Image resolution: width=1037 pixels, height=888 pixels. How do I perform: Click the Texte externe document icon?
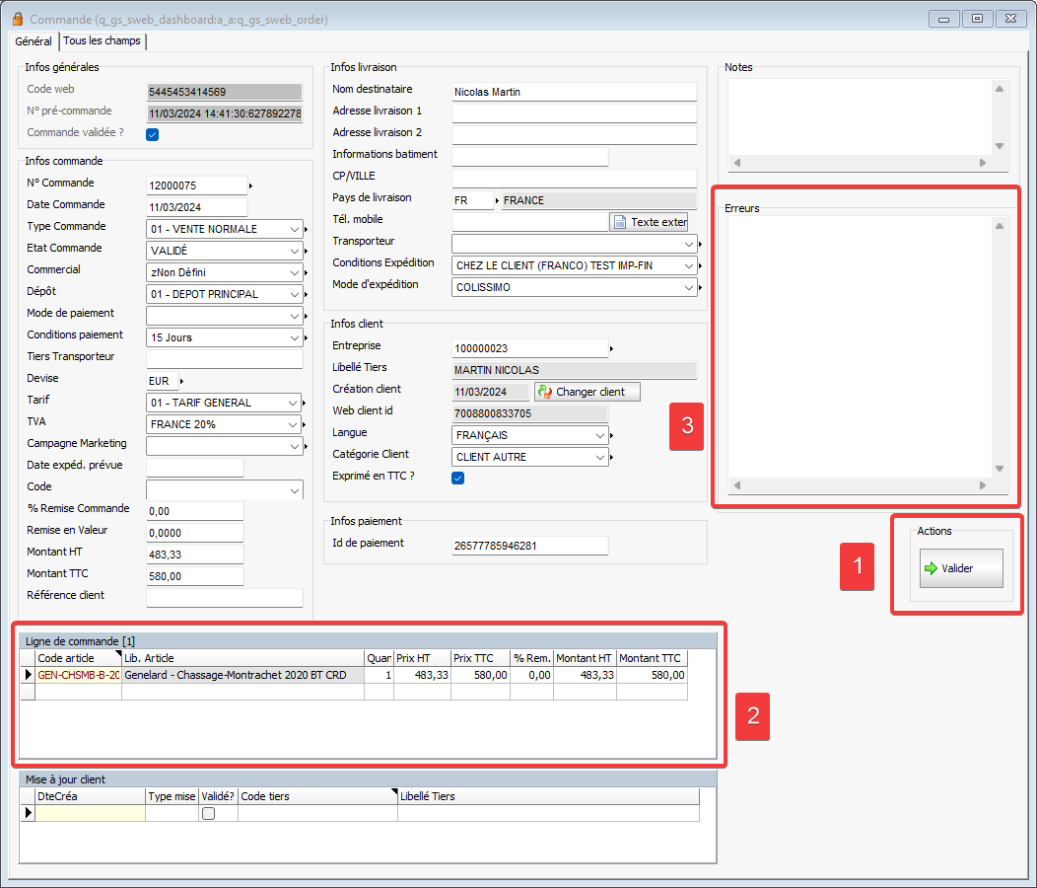click(620, 222)
